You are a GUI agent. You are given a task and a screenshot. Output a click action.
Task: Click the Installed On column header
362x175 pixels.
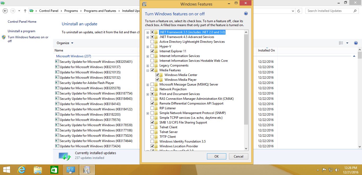pyautogui.click(x=266, y=50)
